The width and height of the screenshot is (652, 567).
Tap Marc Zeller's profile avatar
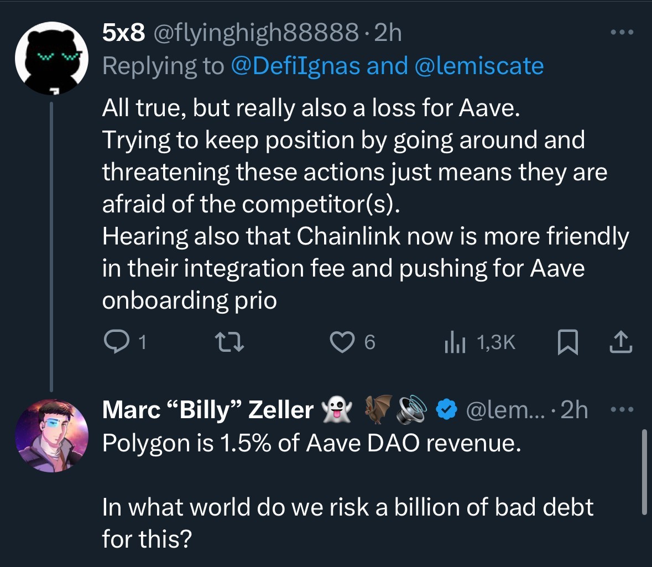52,435
